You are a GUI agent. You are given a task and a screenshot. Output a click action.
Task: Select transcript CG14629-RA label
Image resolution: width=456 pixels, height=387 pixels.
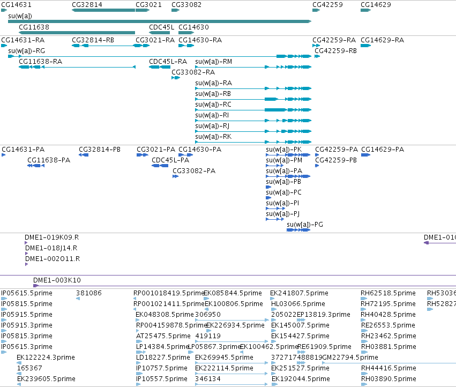(x=383, y=40)
